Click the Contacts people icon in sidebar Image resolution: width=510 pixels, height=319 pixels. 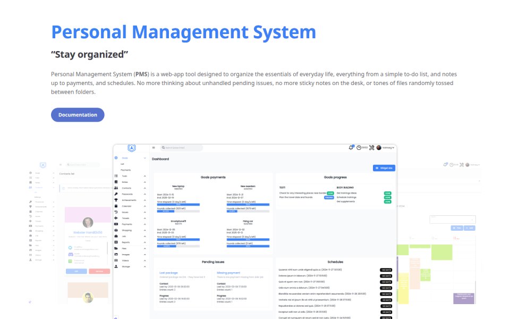[116, 188]
